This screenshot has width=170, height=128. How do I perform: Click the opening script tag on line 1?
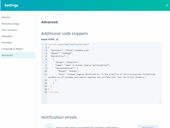pyautogui.click(x=69, y=44)
